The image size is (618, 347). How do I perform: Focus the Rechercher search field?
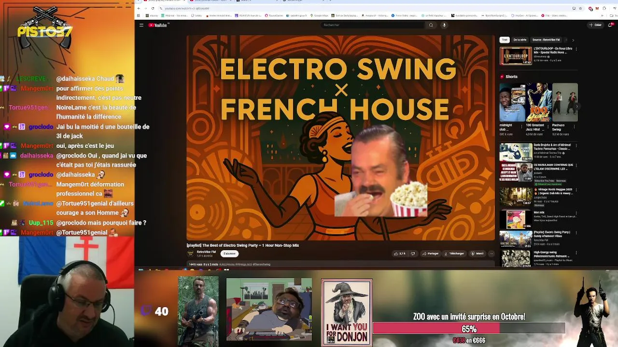pos(373,25)
